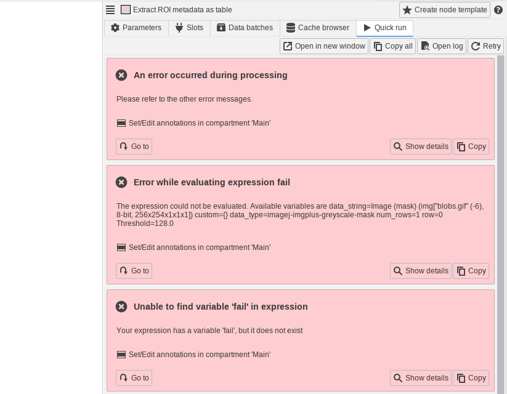Show details for expression fail error

tap(420, 271)
